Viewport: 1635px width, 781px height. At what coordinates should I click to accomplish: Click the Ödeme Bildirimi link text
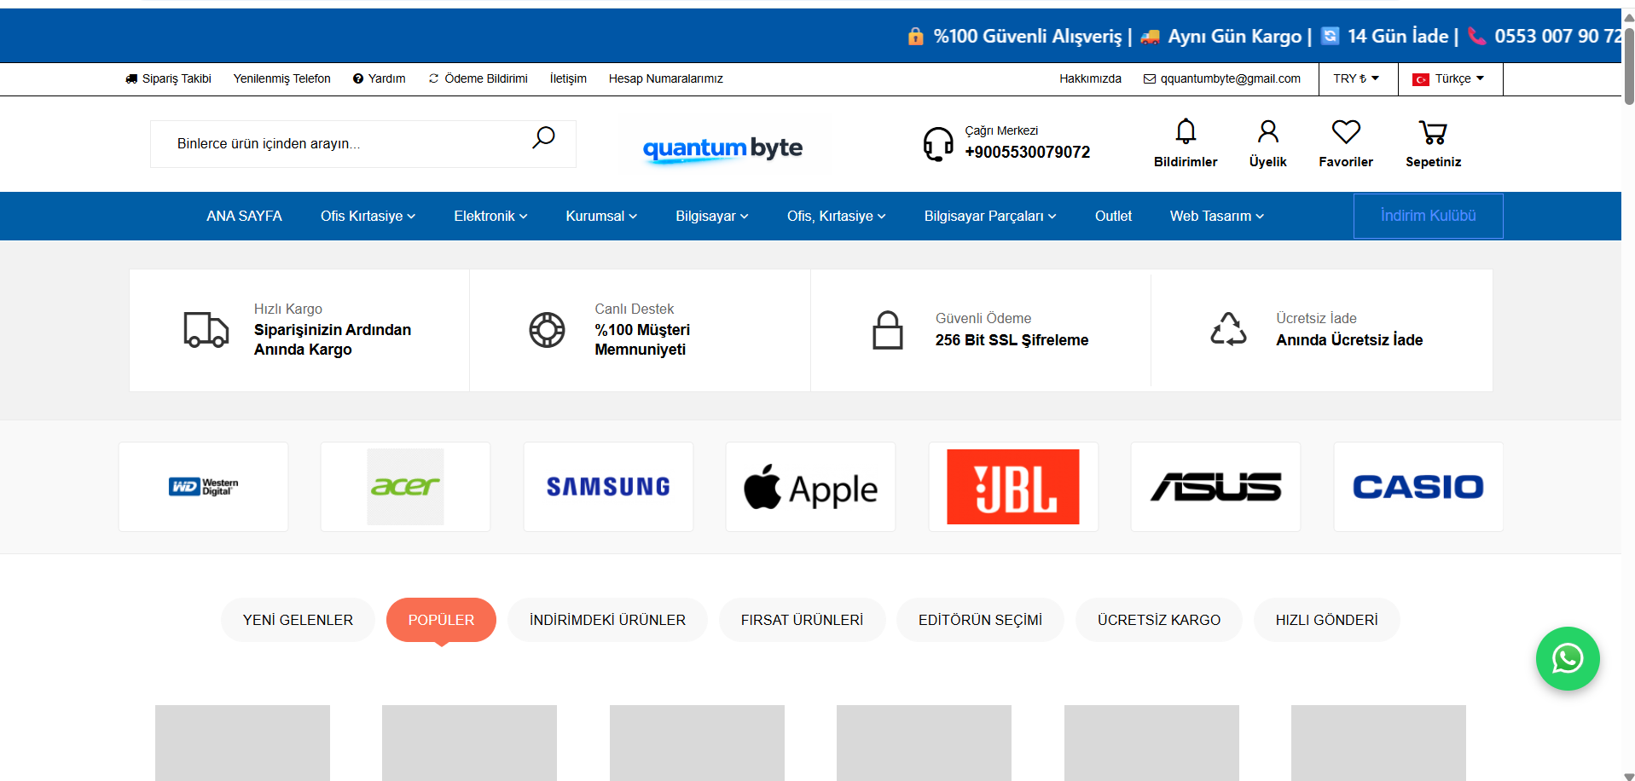(x=486, y=78)
